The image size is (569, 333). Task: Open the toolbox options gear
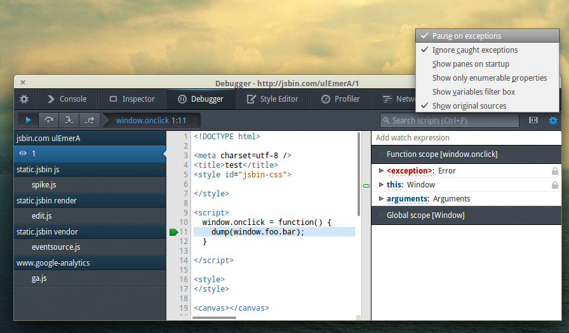tap(24, 99)
